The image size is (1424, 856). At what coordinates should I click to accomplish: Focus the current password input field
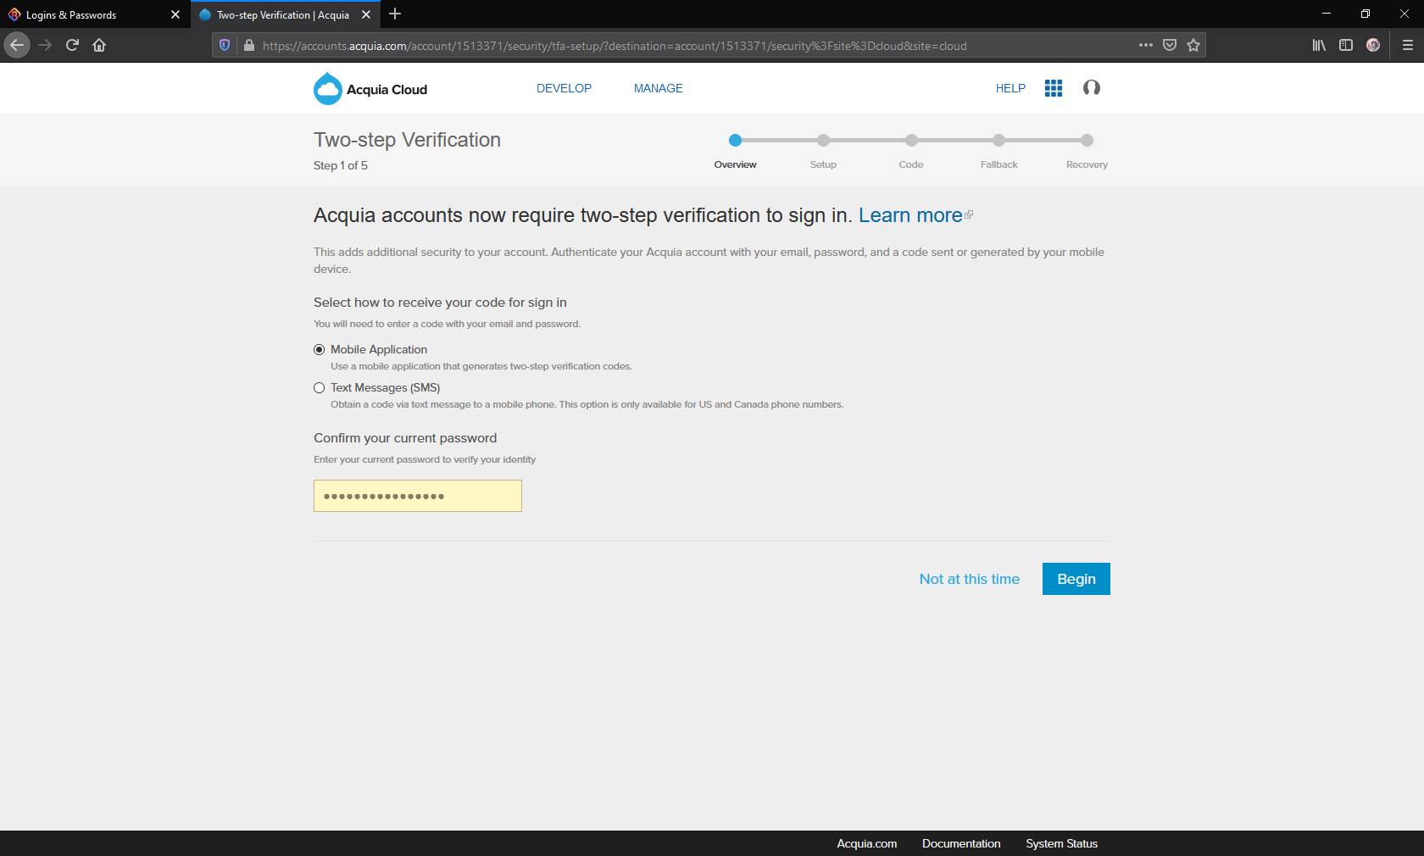click(418, 496)
